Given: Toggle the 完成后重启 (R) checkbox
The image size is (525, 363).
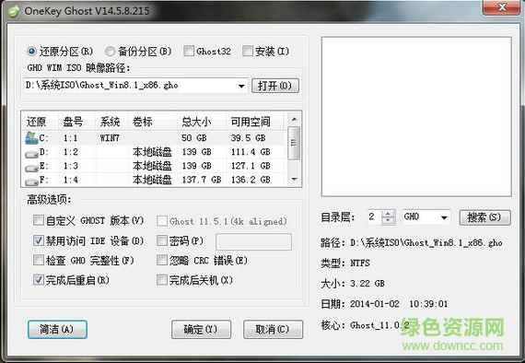Looking at the screenshot, I should tap(38, 279).
